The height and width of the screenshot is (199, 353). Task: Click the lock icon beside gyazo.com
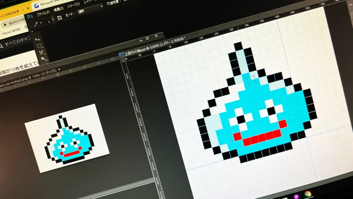[x=5, y=25]
